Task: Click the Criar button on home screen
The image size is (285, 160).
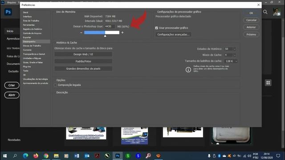Action: (12, 85)
